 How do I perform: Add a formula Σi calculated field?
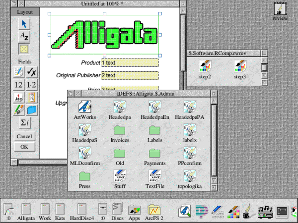(x=24, y=122)
